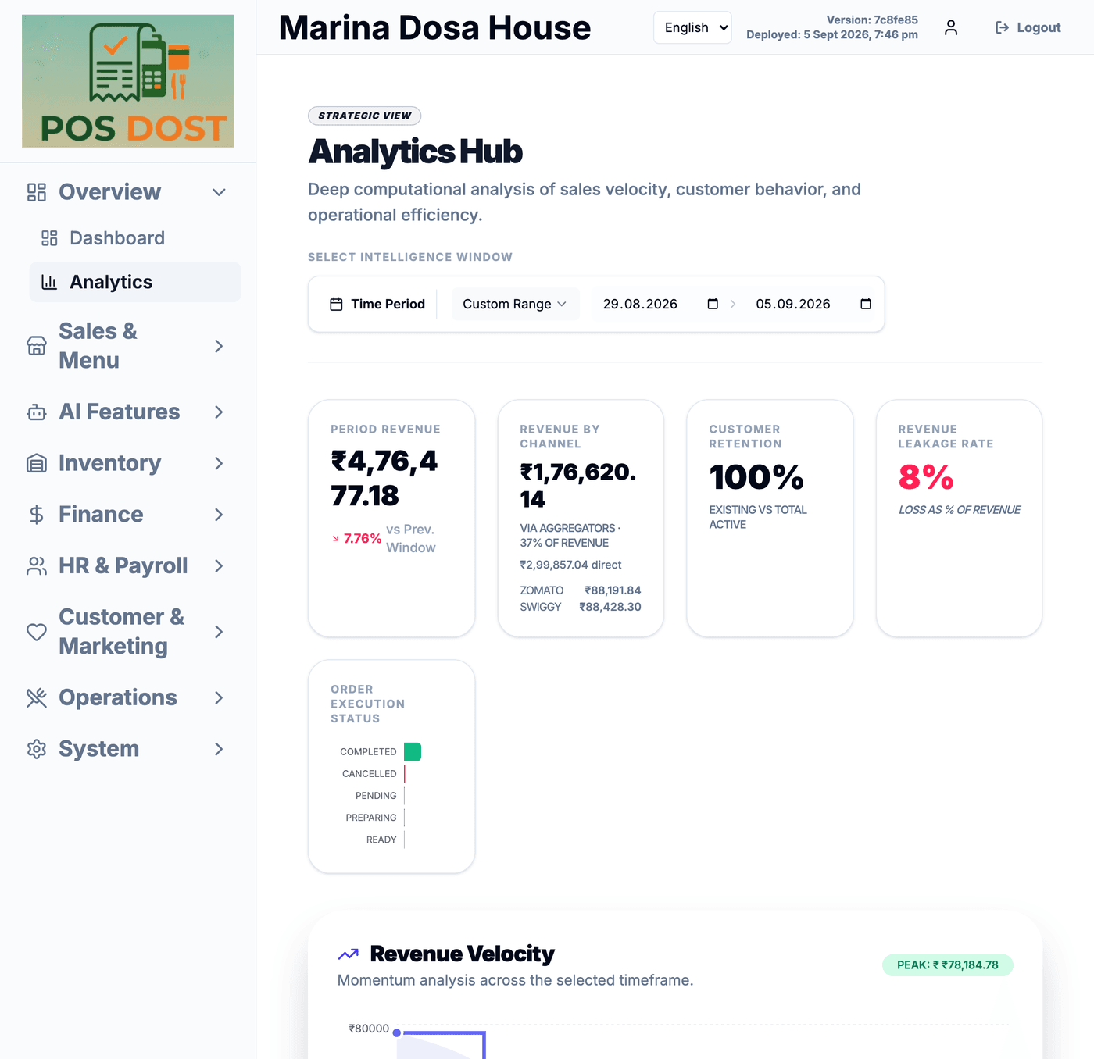The image size is (1094, 1059).
Task: Click the READY status label
Action: point(381,840)
